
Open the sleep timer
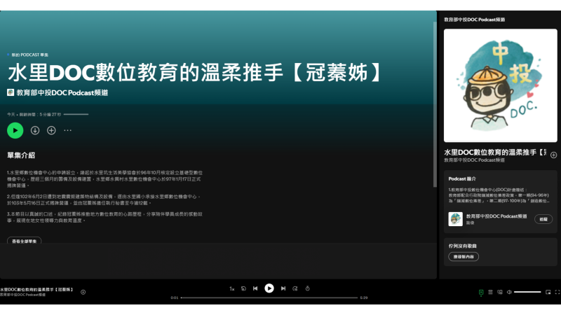click(307, 288)
